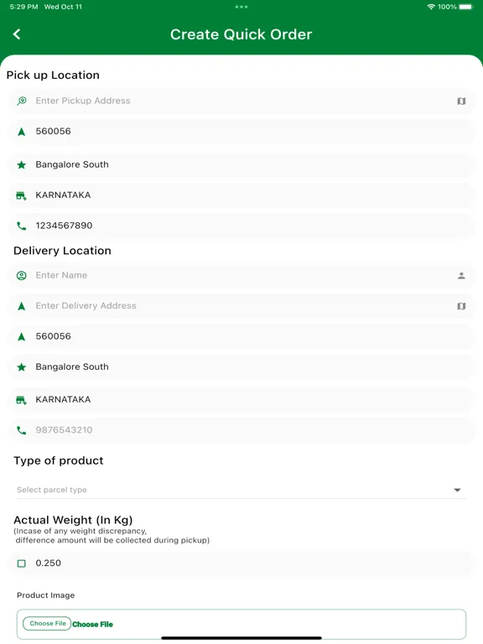Select the pickup pincode 560056 field

(241, 132)
